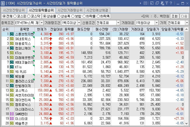Click the 신 badge in the NE능률 row
Screen dimensions: 190x127
12,76
